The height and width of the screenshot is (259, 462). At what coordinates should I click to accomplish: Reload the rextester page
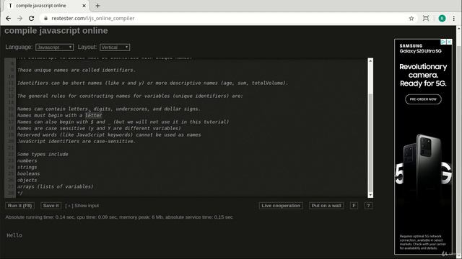point(31,18)
